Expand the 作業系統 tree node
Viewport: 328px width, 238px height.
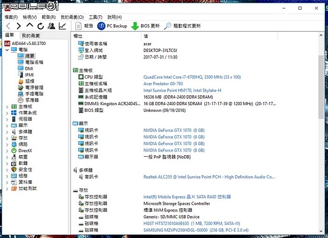click(7, 113)
